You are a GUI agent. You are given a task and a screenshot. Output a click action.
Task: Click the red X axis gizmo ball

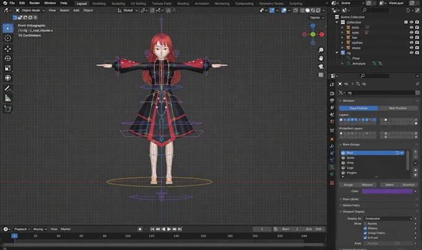click(x=322, y=35)
